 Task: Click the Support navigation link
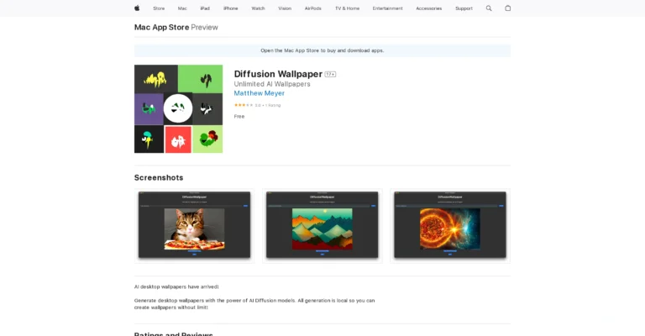pos(464,8)
